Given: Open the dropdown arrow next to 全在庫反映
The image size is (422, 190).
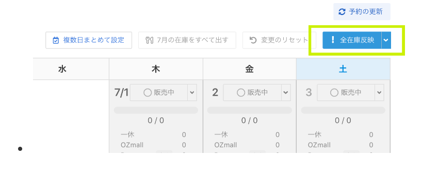Looking at the screenshot, I should [x=386, y=40].
